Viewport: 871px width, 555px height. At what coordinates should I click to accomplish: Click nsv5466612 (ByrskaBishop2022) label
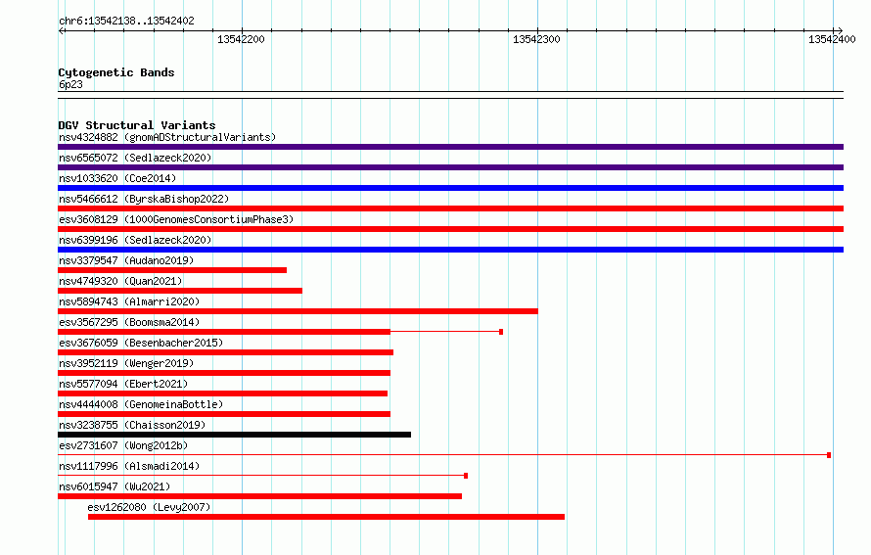pos(144,199)
